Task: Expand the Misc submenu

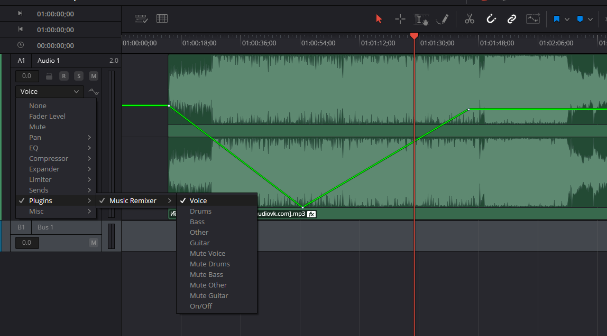Action: click(56, 212)
